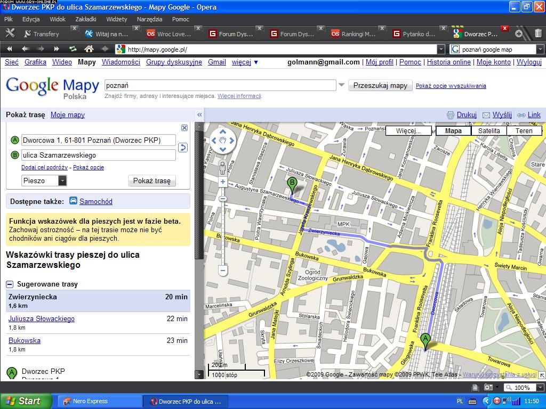Open the Moje mapy link
Screen dimensions: 546x409
pyautogui.click(x=68, y=115)
